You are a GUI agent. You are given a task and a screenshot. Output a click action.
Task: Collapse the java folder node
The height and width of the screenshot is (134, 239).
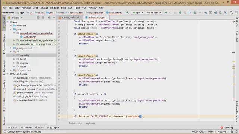click(11, 29)
